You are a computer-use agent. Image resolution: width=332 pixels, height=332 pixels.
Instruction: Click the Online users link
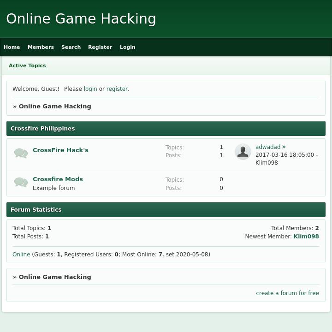coord(21,255)
